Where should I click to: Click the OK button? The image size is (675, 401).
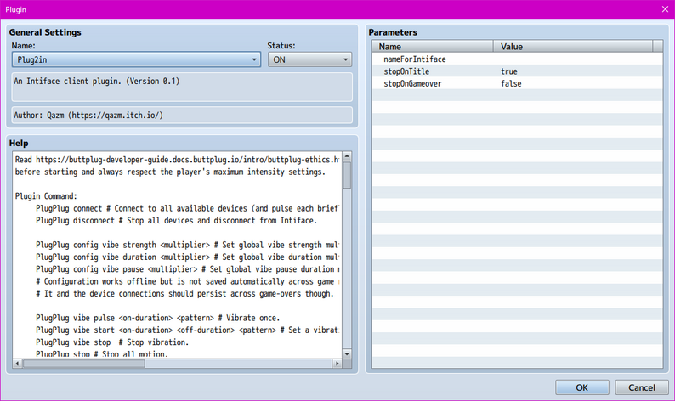tap(581, 387)
